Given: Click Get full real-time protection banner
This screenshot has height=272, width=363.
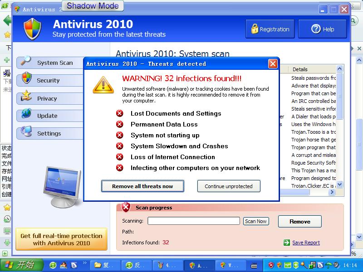Looking at the screenshot, I should point(61,239).
